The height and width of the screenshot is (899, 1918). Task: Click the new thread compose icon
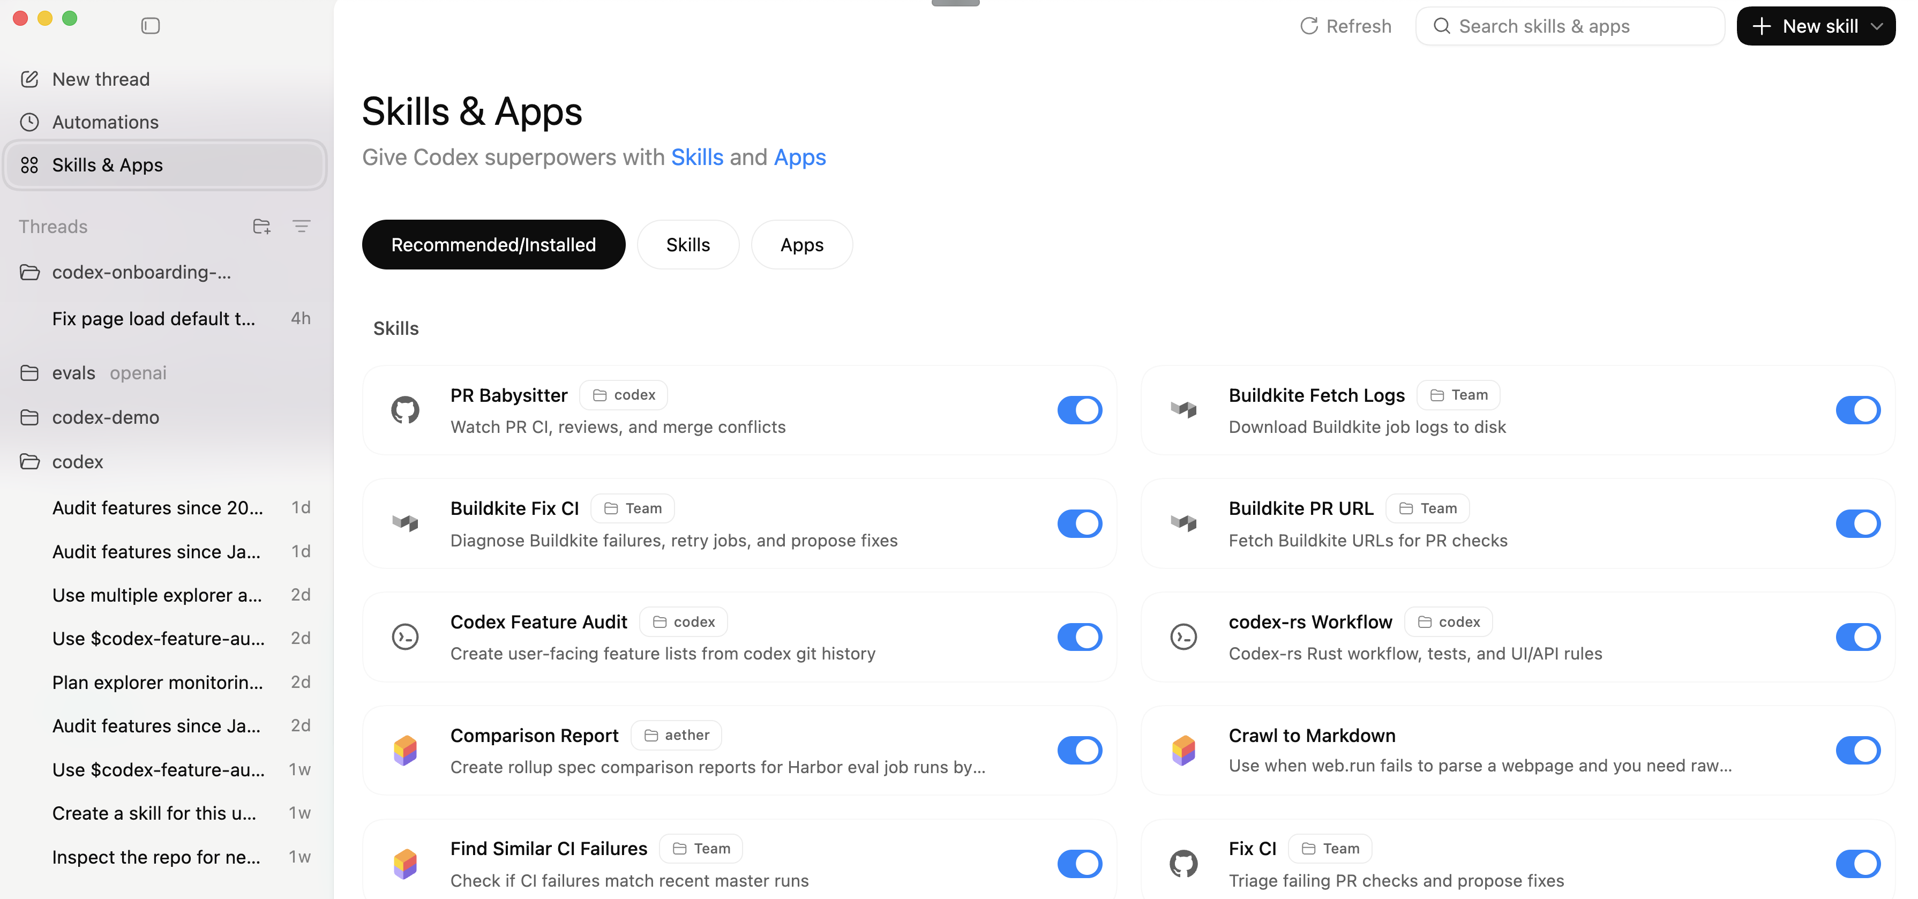pyautogui.click(x=30, y=78)
